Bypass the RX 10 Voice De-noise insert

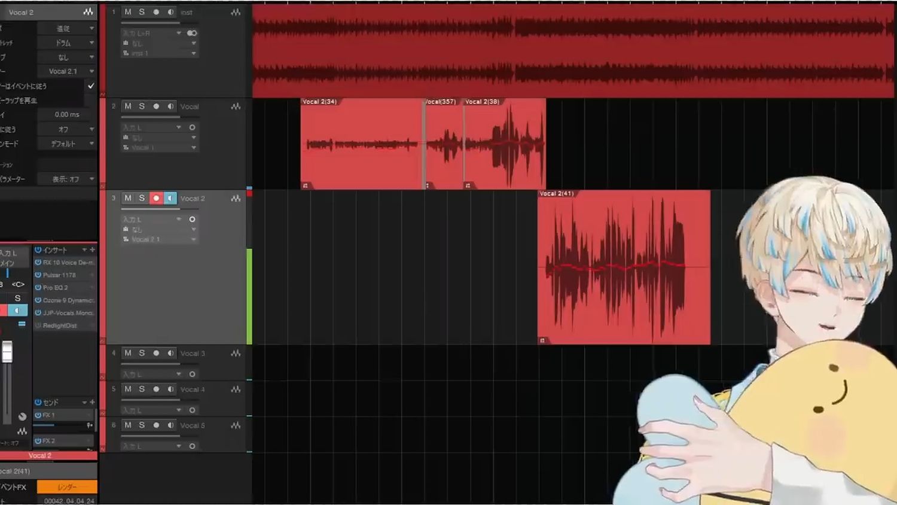pyautogui.click(x=38, y=262)
